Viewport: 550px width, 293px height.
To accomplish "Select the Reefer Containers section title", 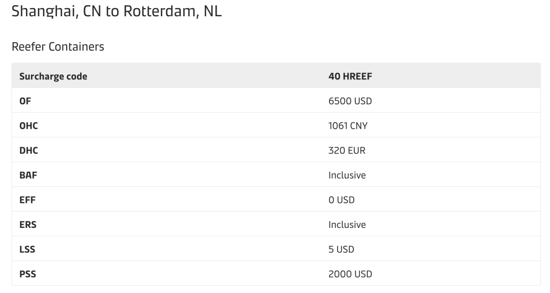I will pos(58,47).
